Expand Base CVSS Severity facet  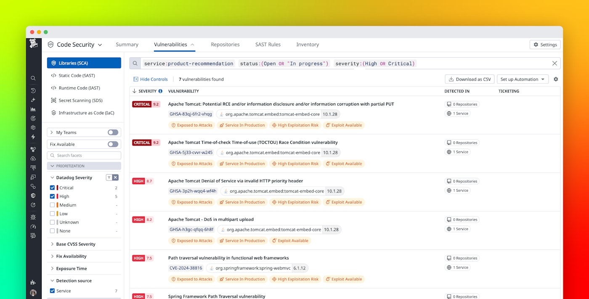[x=76, y=244]
